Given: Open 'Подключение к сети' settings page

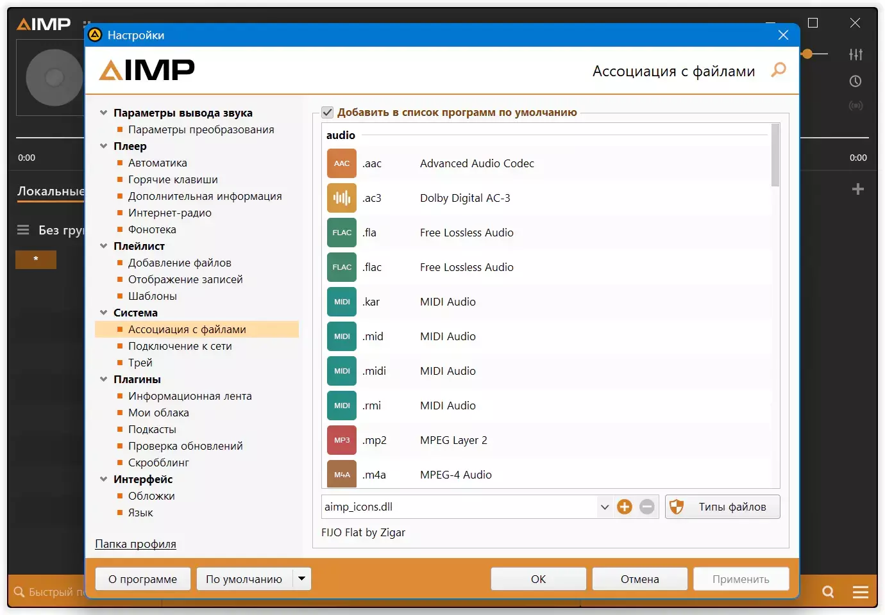Looking at the screenshot, I should point(180,346).
